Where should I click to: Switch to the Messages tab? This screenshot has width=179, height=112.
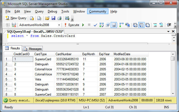point(32,49)
